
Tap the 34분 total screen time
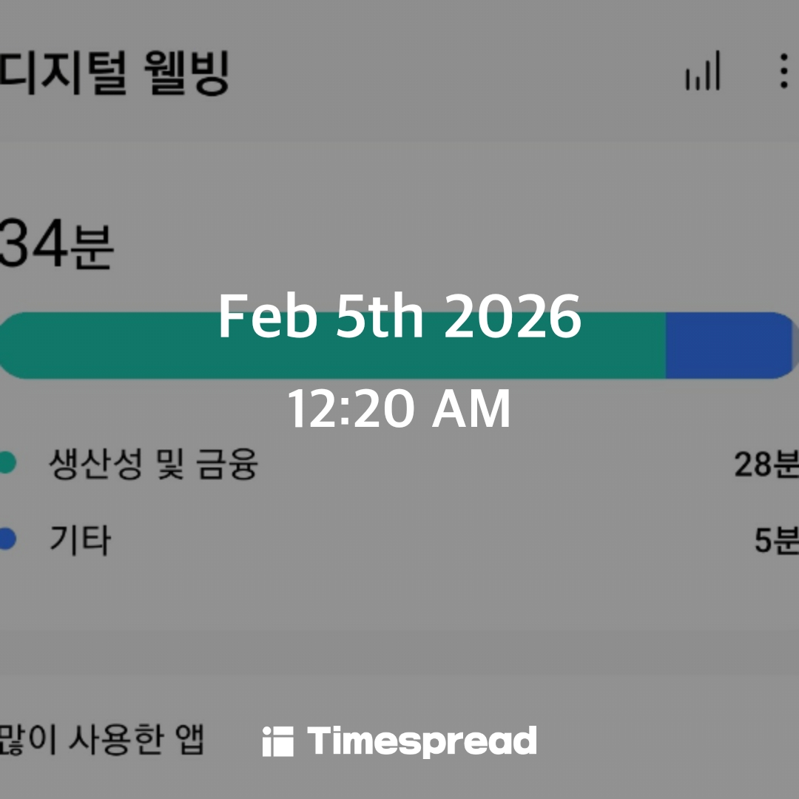(x=55, y=246)
